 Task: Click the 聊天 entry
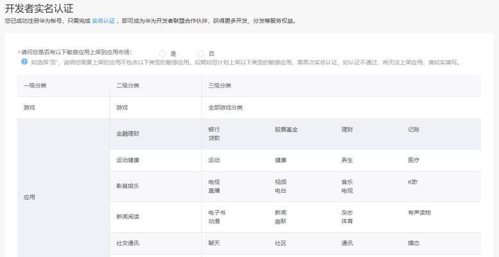(214, 244)
